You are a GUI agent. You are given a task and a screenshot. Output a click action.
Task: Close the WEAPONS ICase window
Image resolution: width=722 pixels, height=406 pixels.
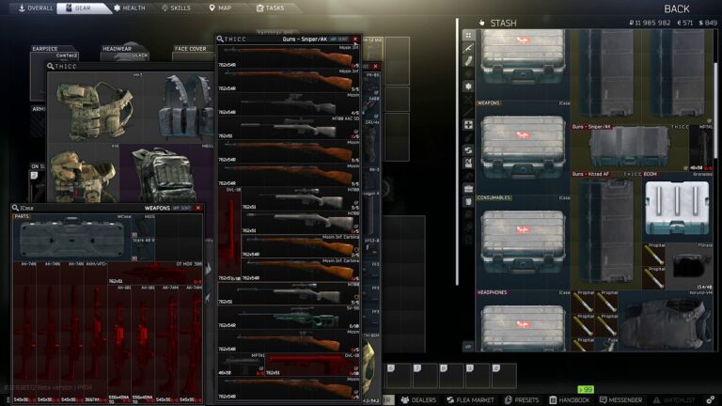198,208
